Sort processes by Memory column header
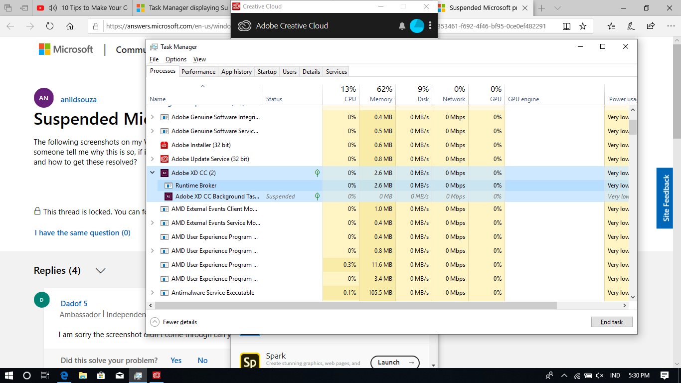 click(x=377, y=94)
